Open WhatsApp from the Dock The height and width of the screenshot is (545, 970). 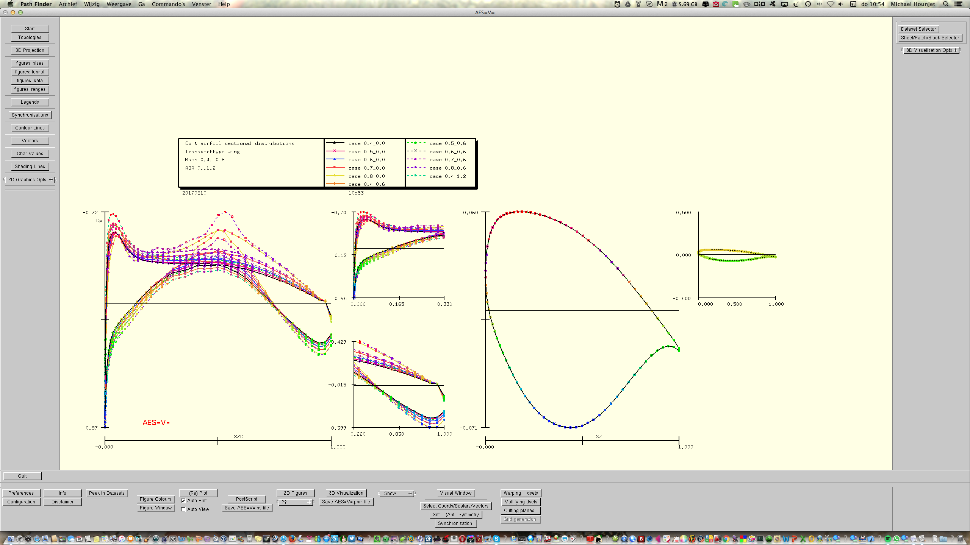896,539
